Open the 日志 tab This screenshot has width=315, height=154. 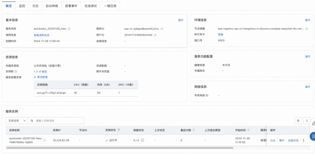click(x=36, y=6)
